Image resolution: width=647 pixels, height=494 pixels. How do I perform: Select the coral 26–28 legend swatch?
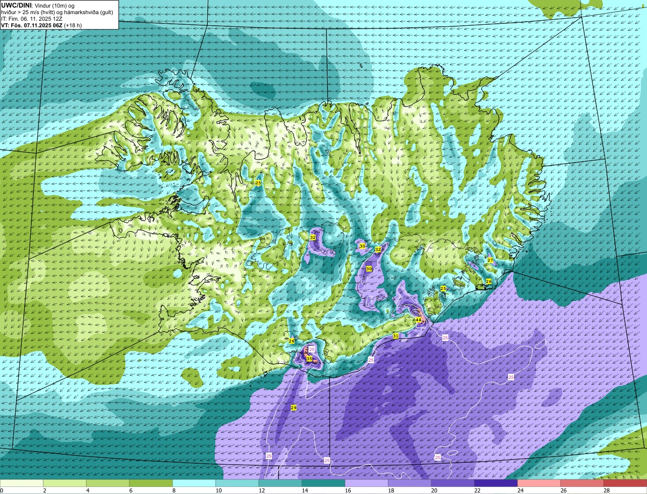pos(582,483)
